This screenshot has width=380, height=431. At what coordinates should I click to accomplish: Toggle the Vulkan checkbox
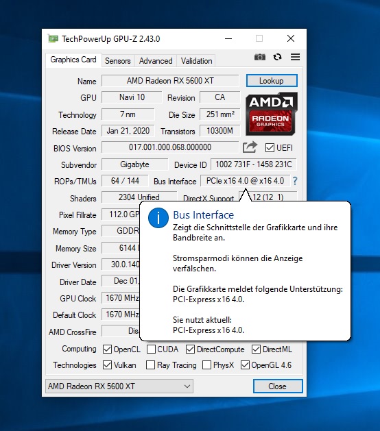[x=107, y=365]
